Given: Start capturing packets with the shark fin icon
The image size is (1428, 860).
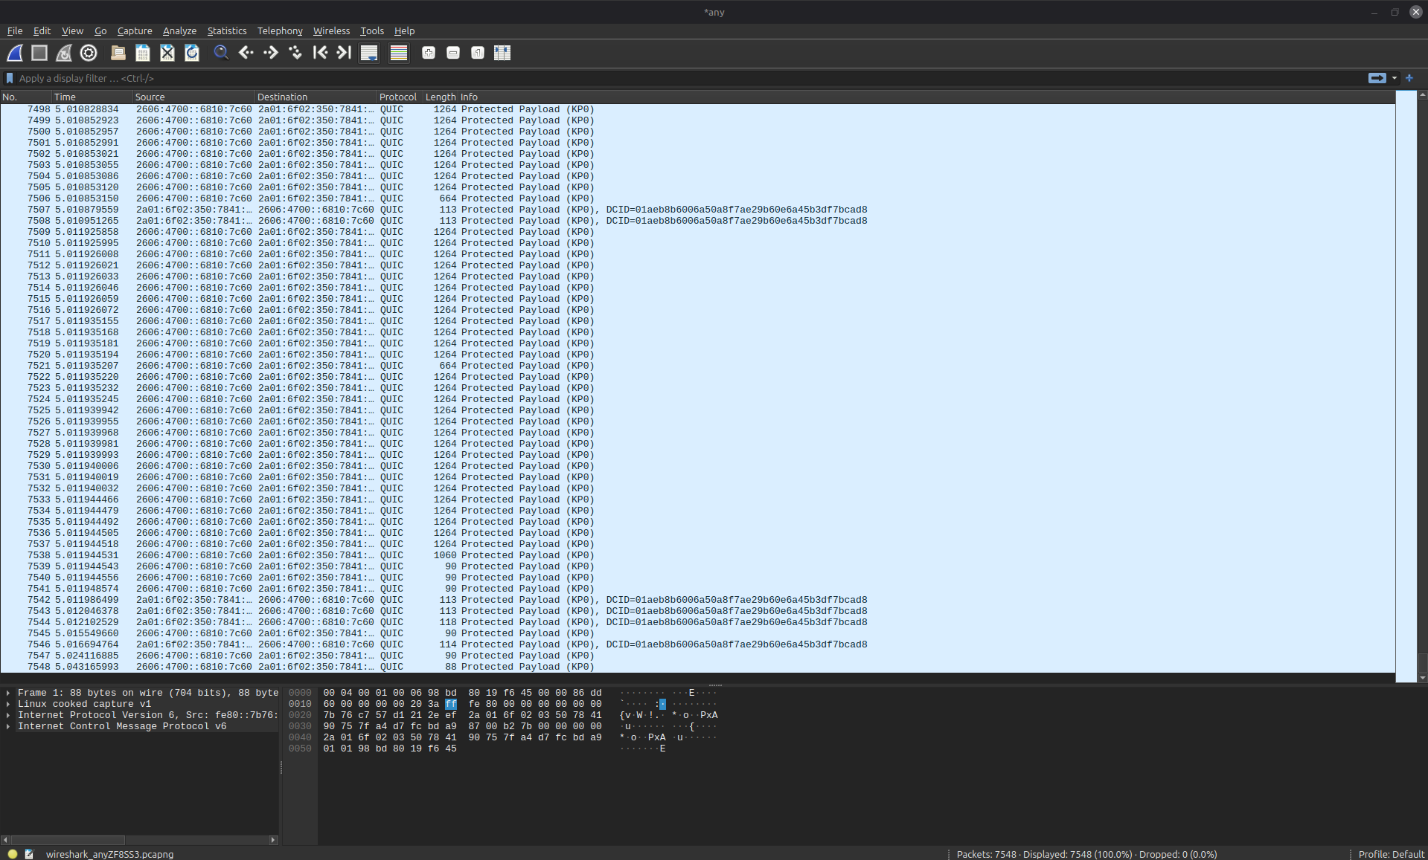Looking at the screenshot, I should [15, 53].
